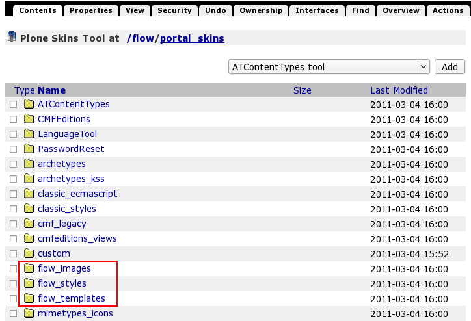Open the Security tab
Screen dimensions: 471x321
click(174, 10)
